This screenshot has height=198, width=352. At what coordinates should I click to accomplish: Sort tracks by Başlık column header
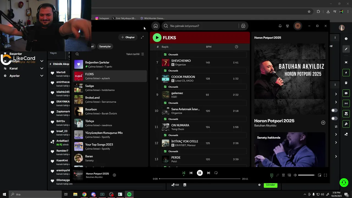[x=165, y=47]
